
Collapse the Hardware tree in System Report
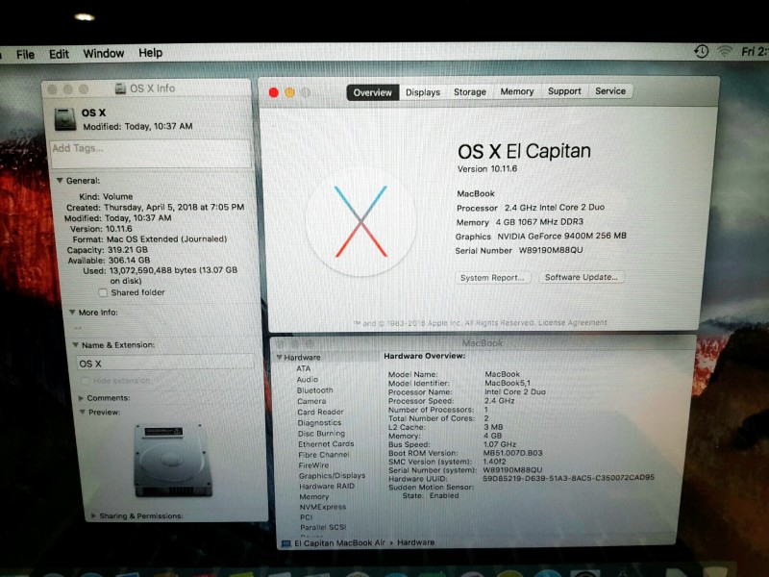tap(279, 357)
